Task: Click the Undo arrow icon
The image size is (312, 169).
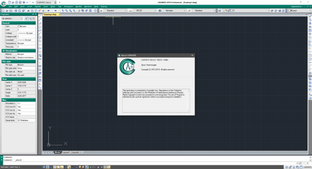Action: point(49,10)
